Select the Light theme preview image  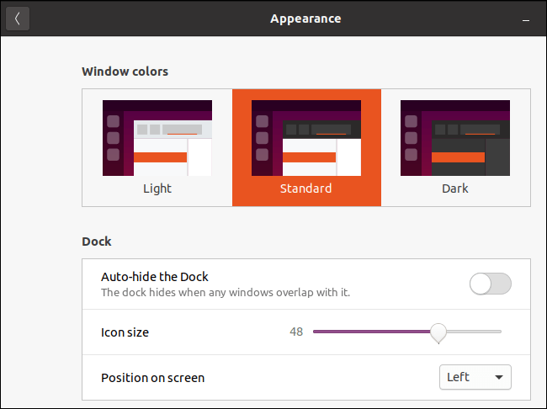[x=157, y=138]
